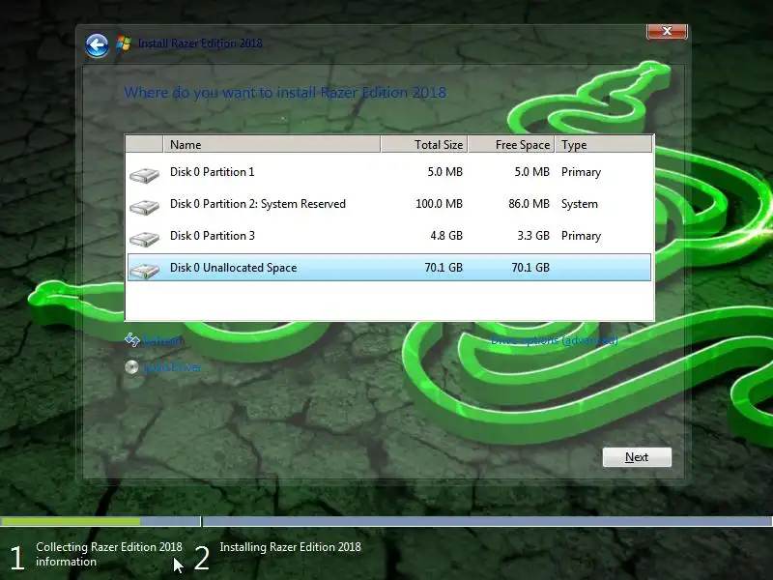
Task: Click the 4.8 GB total size cell
Action: (446, 236)
